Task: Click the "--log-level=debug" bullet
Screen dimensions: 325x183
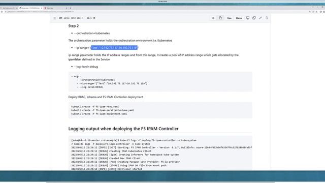Action: [x=86, y=67]
